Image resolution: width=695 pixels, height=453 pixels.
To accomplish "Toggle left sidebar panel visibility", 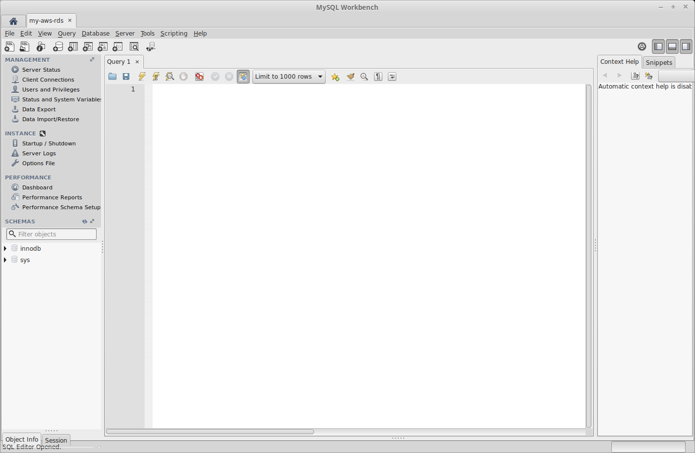I will pos(658,46).
